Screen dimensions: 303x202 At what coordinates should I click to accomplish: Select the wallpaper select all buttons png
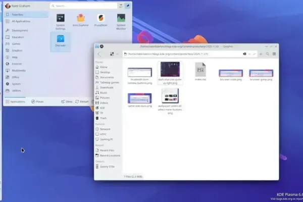(170, 102)
